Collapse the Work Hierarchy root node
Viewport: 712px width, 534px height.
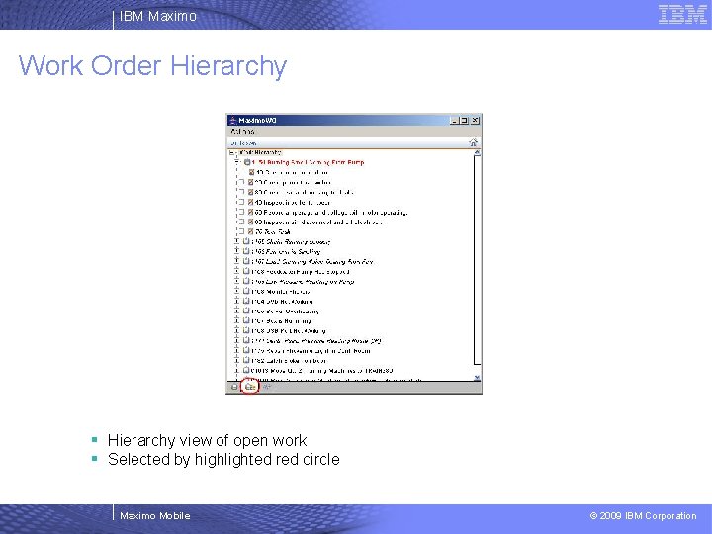(232, 152)
